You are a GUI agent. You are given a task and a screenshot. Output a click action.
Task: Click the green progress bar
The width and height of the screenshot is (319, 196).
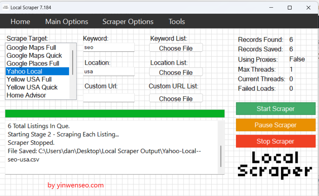tap(114, 113)
